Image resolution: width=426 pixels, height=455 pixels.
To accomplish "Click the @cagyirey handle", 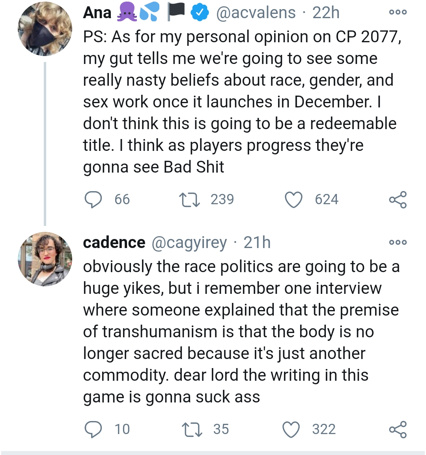I will [189, 243].
